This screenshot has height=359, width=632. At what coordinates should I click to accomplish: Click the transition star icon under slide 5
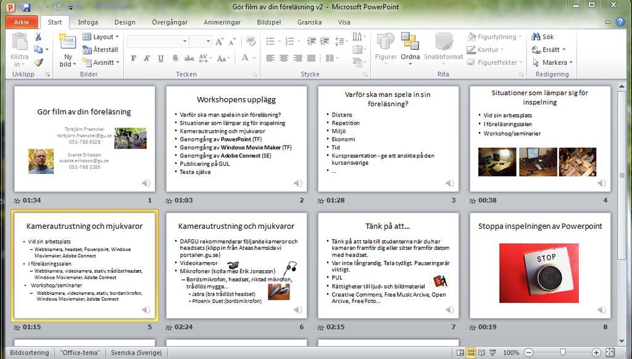coord(17,327)
